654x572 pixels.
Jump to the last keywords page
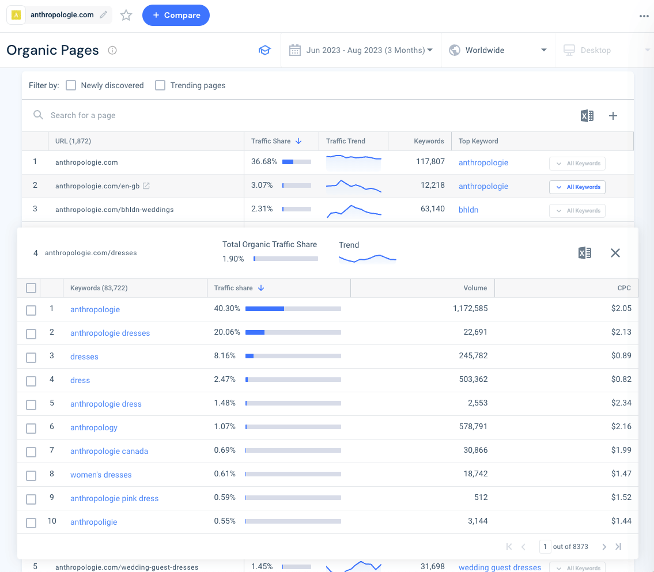pyautogui.click(x=618, y=547)
